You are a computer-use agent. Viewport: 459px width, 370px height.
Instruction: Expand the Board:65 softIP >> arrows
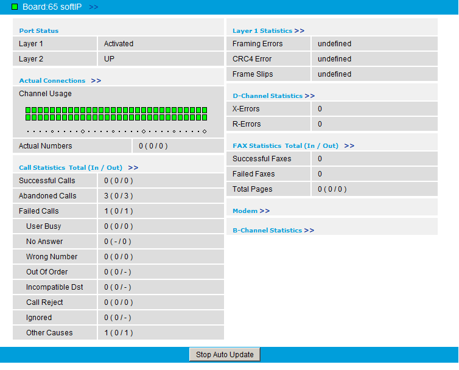tap(93, 7)
